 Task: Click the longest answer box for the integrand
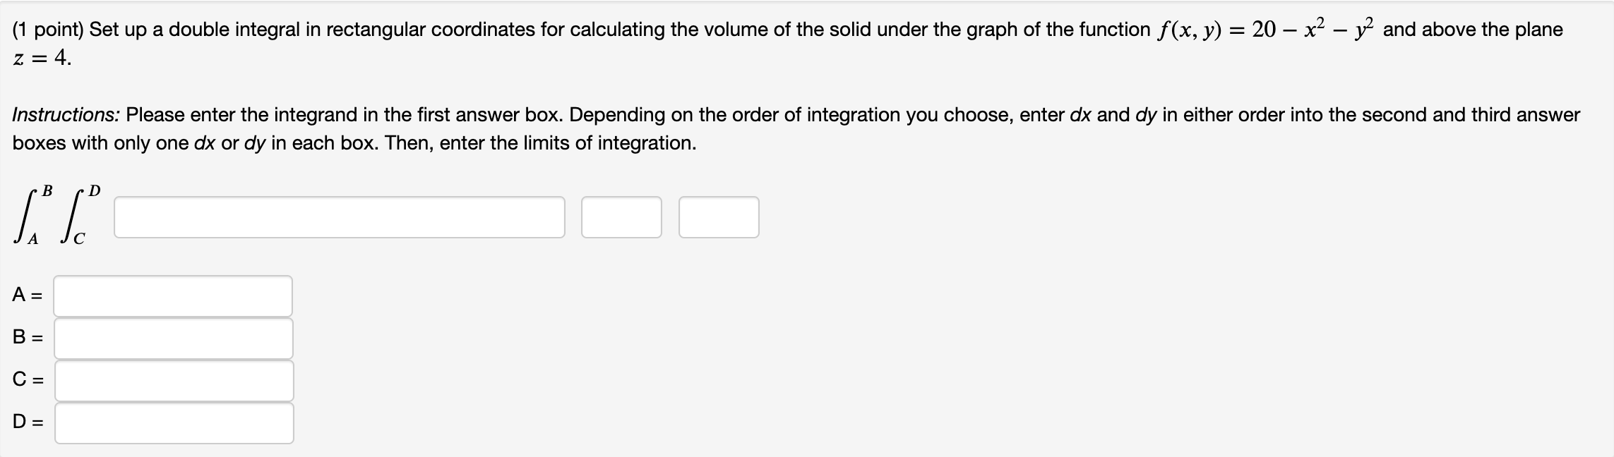click(339, 217)
